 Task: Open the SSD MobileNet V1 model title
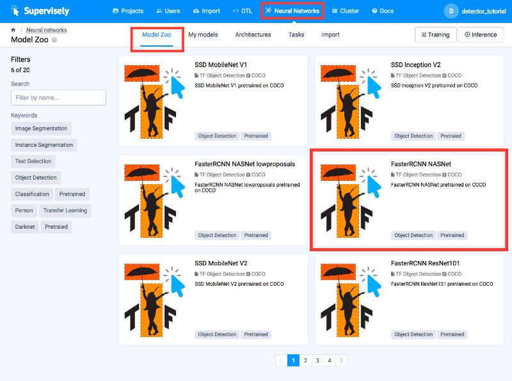click(x=221, y=65)
